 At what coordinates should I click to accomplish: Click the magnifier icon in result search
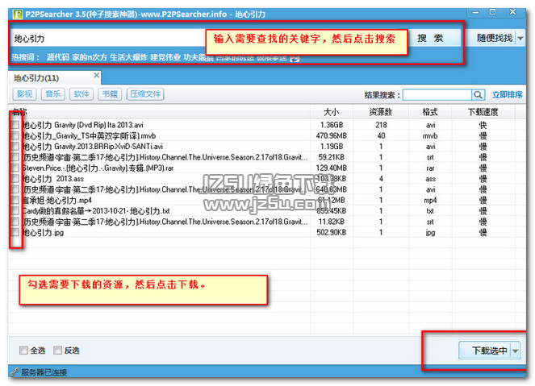pyautogui.click(x=478, y=95)
